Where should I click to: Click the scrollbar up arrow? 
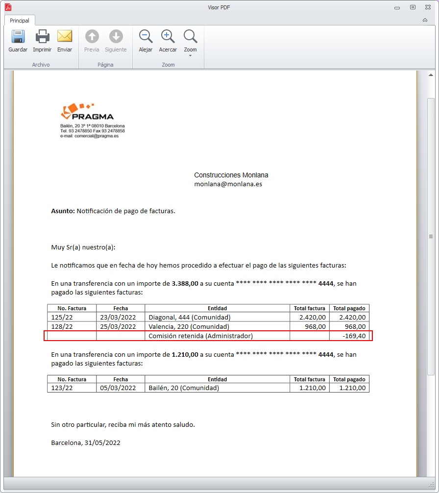click(x=431, y=75)
